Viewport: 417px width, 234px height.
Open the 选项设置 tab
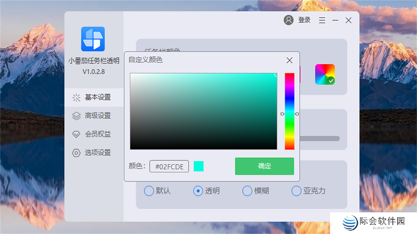pyautogui.click(x=94, y=153)
